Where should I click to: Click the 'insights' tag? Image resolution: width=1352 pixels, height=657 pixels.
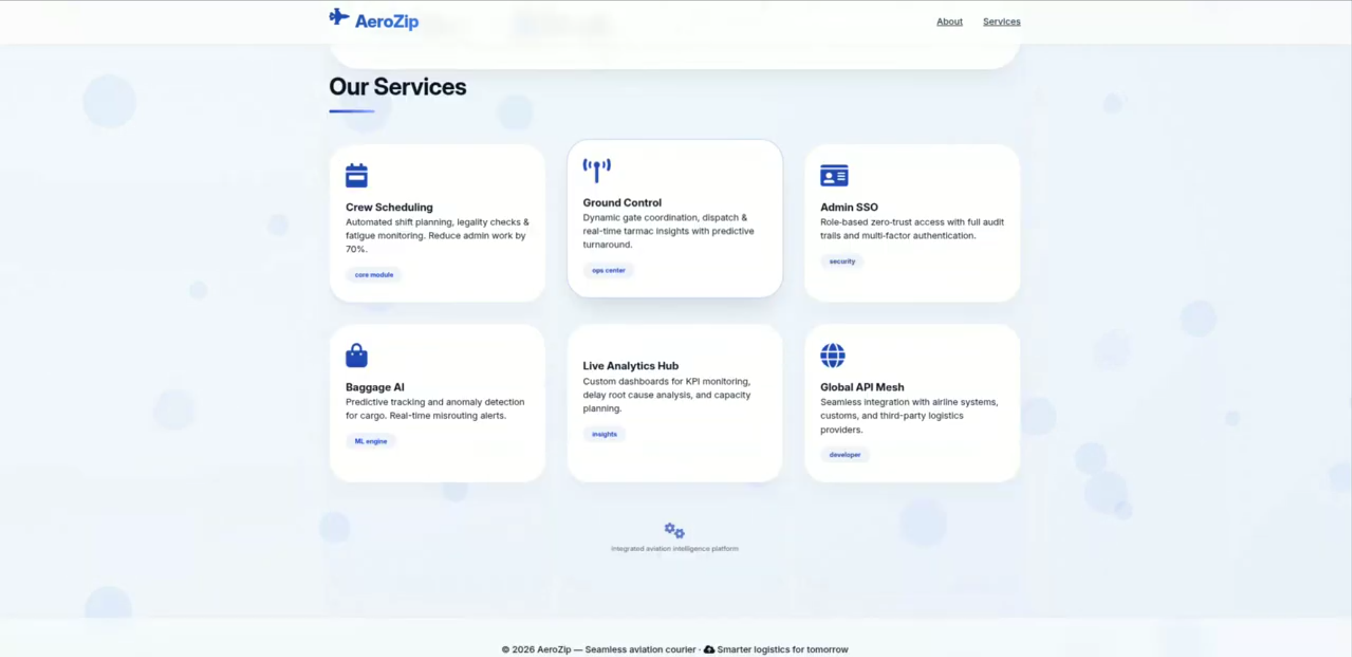604,434
